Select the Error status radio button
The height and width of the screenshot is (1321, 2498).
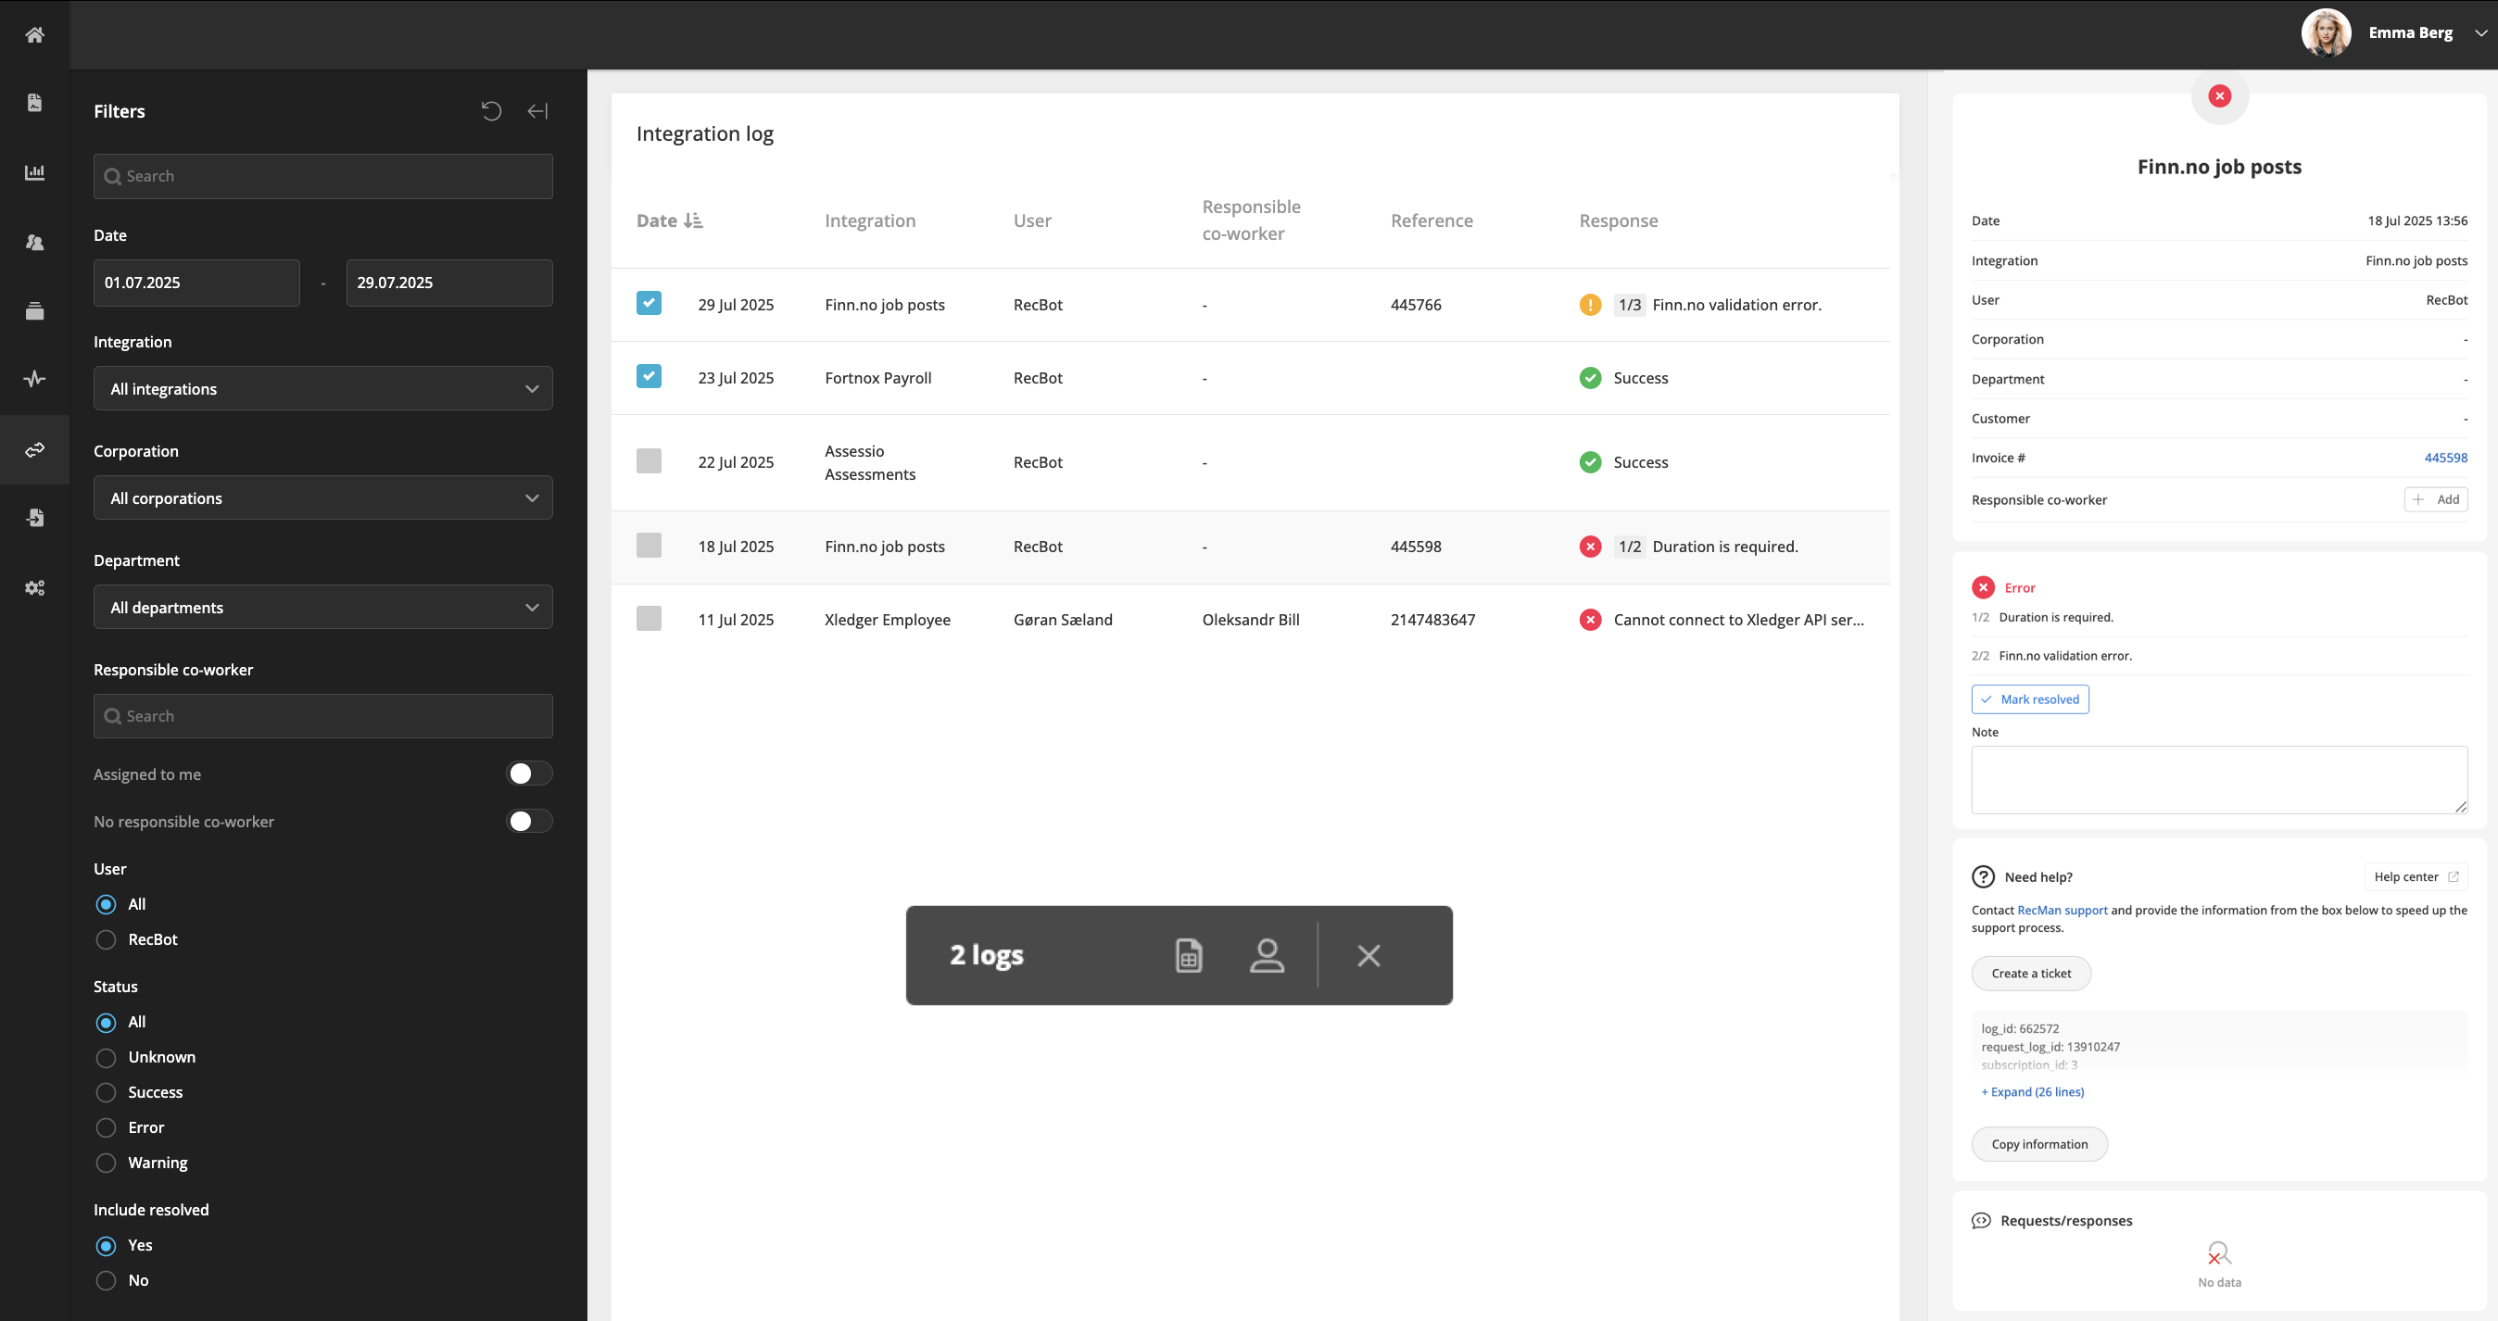point(107,1128)
